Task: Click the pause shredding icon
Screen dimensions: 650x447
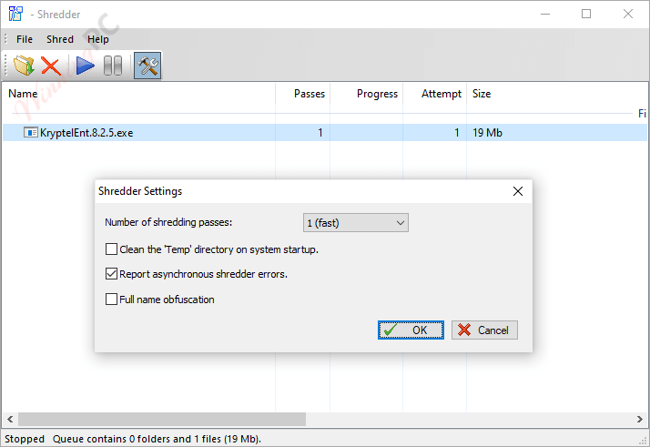Action: pos(113,66)
